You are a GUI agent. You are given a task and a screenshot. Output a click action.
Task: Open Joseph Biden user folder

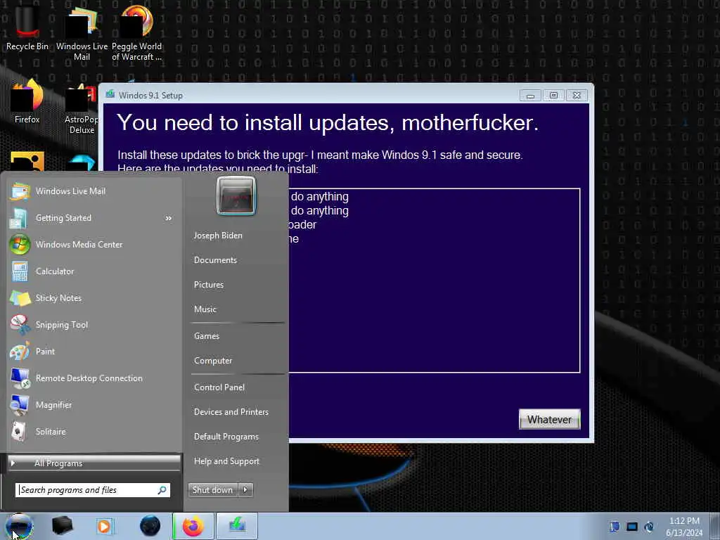click(218, 235)
